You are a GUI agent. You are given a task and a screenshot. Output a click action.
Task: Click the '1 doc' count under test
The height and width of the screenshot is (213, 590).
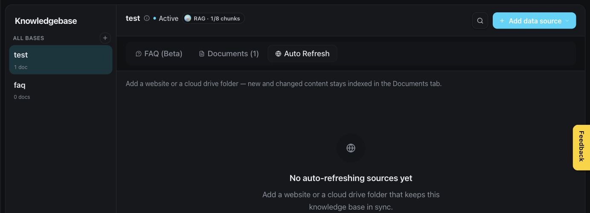click(20, 67)
